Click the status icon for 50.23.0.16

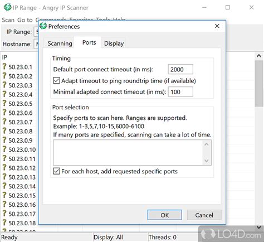[4, 204]
